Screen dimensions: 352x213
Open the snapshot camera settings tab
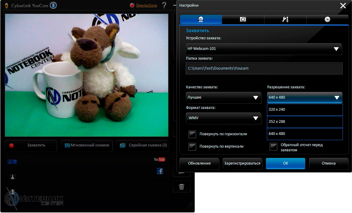click(243, 19)
